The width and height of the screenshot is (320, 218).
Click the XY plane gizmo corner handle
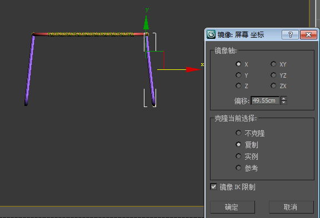coord(164,52)
